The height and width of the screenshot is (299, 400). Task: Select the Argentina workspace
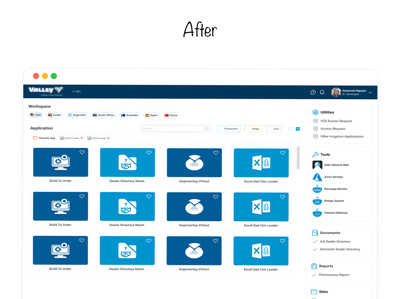point(77,115)
